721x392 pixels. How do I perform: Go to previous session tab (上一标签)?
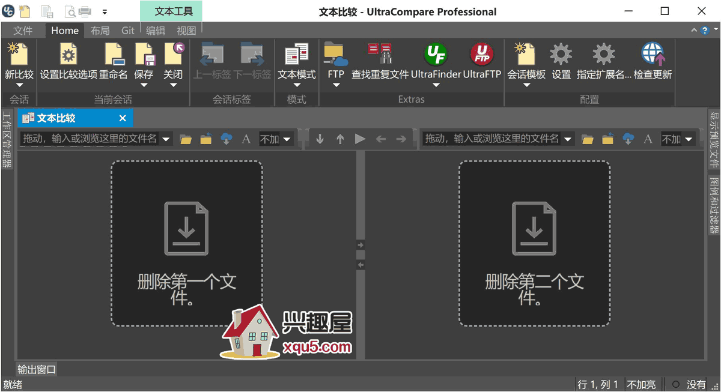pos(212,54)
